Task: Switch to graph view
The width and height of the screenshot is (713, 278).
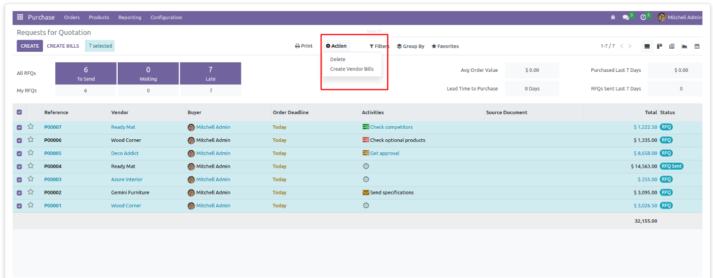Action: coord(684,46)
